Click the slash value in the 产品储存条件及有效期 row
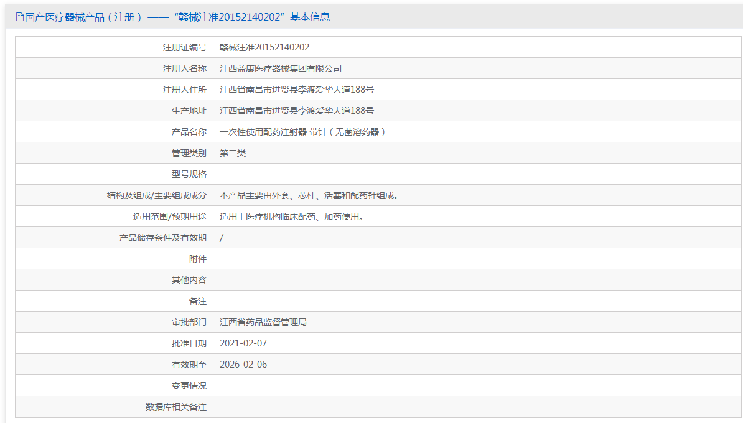Screen dimensions: 743x423 [222, 238]
